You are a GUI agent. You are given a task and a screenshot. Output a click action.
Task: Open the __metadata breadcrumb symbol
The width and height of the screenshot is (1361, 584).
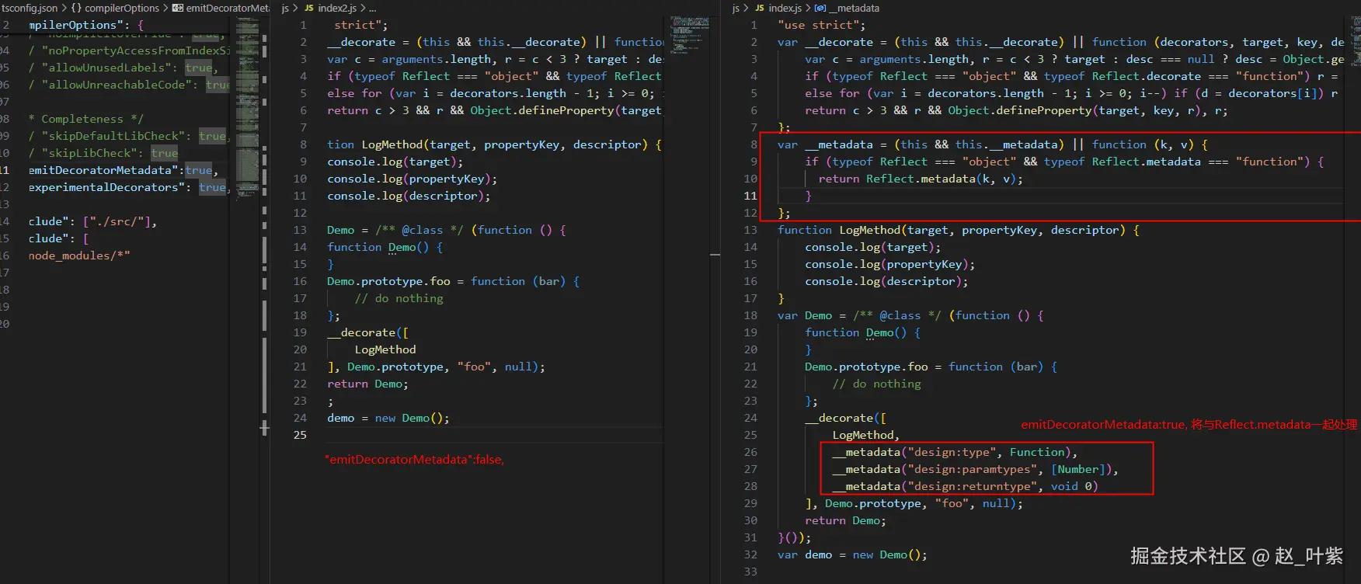(x=854, y=8)
